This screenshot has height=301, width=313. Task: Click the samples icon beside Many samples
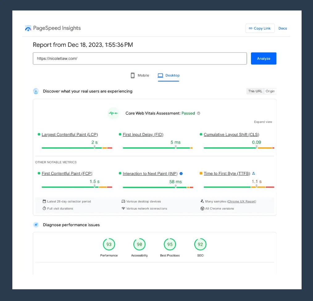(202, 201)
